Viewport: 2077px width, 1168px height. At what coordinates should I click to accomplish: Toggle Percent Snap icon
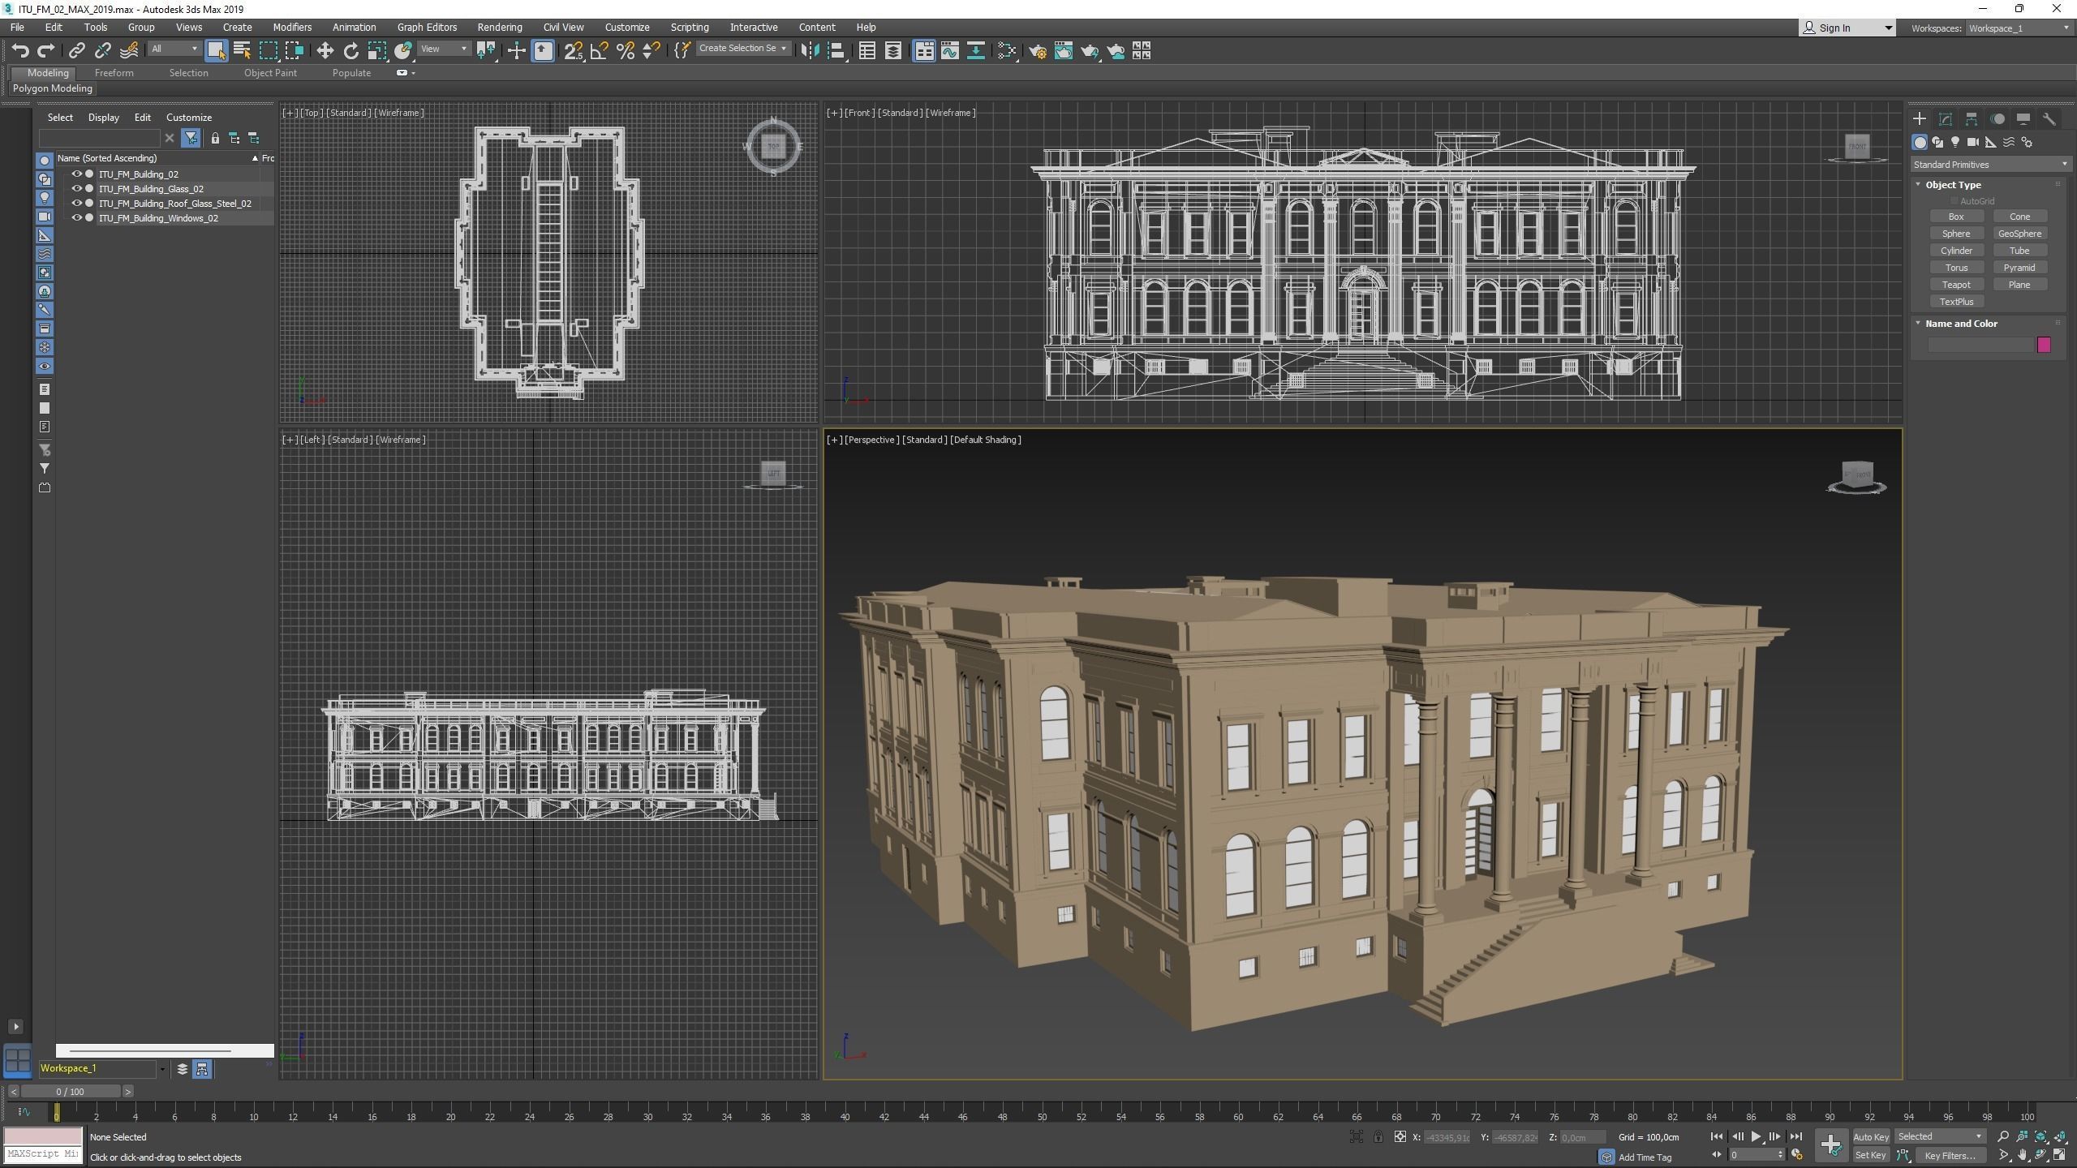pos(625,51)
